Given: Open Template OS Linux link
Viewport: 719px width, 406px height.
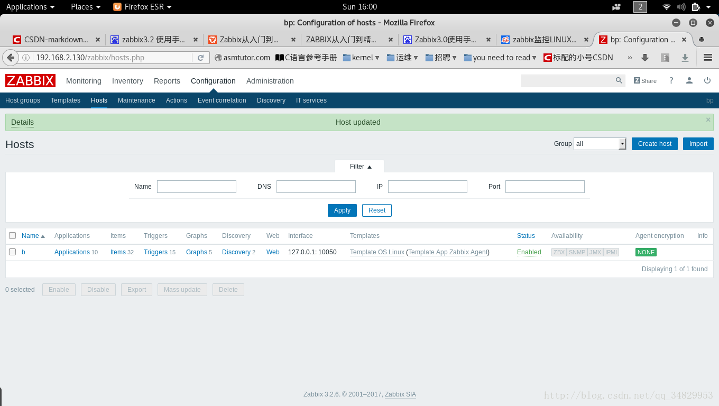Looking at the screenshot, I should click(x=377, y=252).
